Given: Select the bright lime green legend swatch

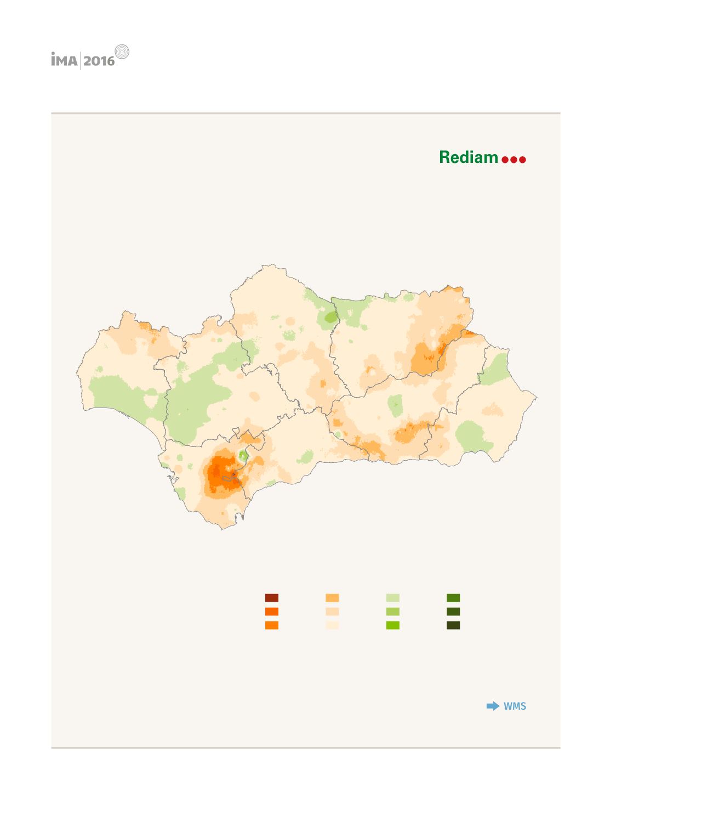Looking at the screenshot, I should (393, 625).
